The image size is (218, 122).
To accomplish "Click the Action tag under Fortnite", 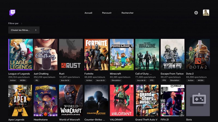I will point(89,80).
